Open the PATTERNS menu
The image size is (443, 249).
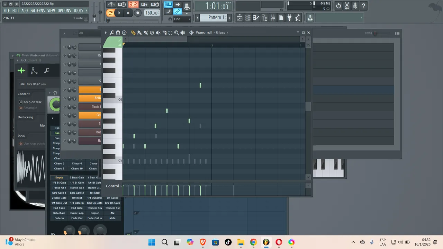tap(37, 11)
